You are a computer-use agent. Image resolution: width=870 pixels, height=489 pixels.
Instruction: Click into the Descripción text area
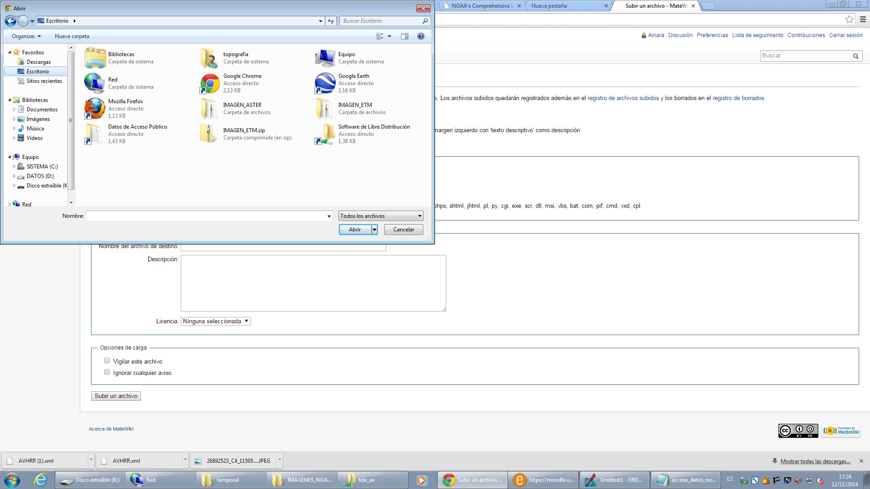(x=313, y=283)
